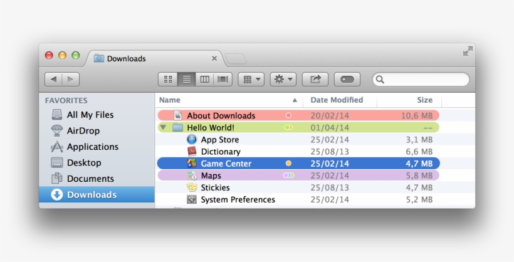Viewport: 514px width, 262px height.
Task: Collapse the Hello World! folder triangle
Action: point(163,127)
